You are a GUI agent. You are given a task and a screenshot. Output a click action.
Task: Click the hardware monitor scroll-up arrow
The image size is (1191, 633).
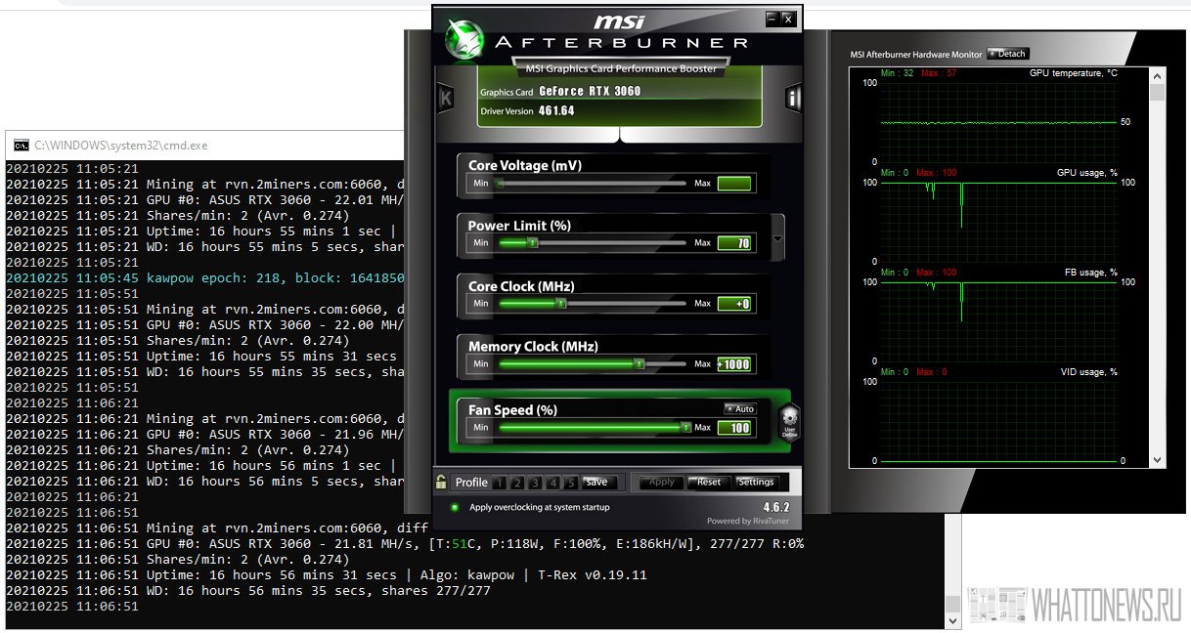click(x=1158, y=74)
